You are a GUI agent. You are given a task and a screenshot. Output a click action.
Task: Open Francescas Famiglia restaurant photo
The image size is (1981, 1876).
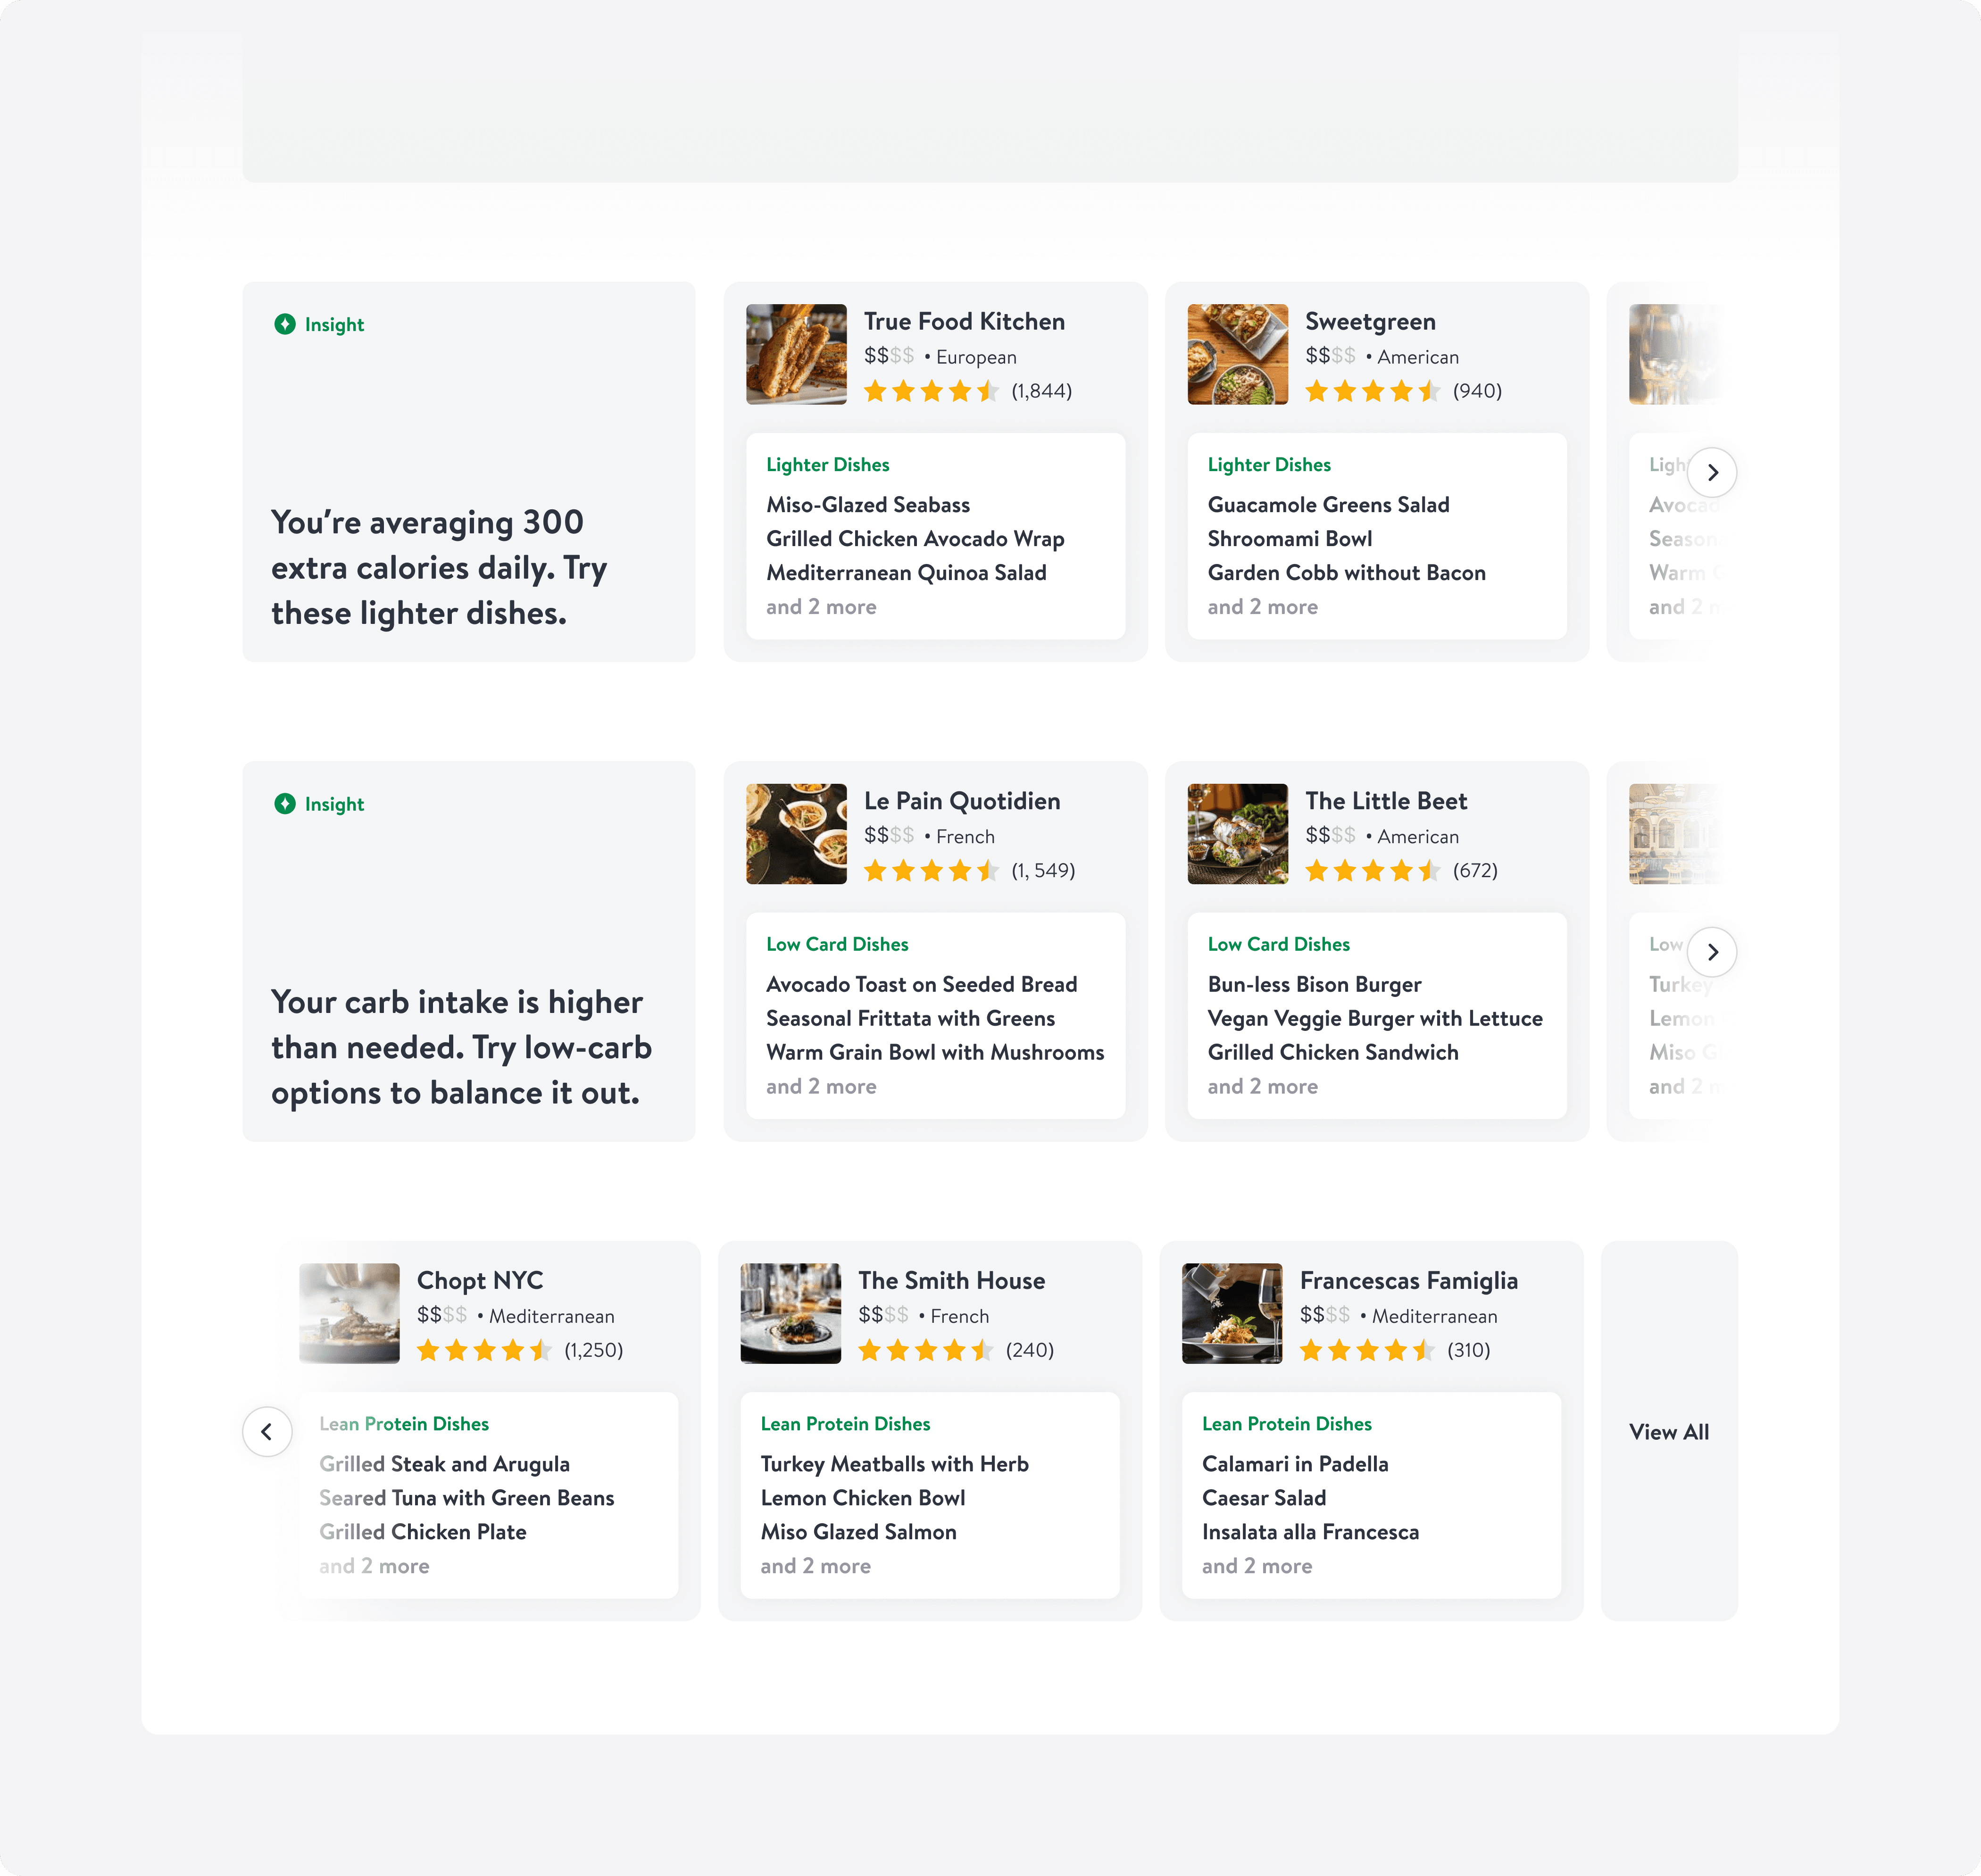click(1232, 1313)
